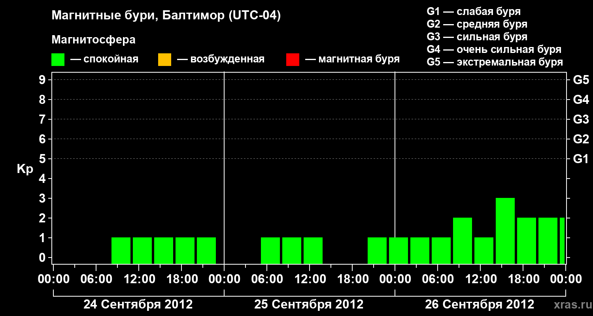Click the red 'магнитная буря' legend swatch
Viewport: 593px width, 316px height.
293,60
